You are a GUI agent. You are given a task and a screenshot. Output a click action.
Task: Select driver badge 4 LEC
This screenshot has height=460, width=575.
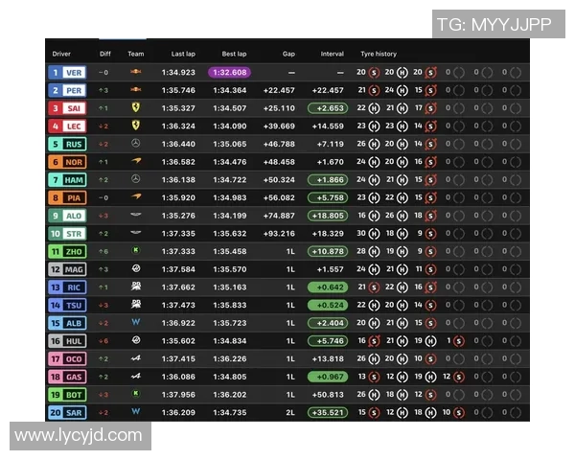tap(67, 126)
